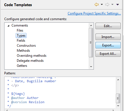
Task: Select Constructors in the template tree
Action: (26, 46)
